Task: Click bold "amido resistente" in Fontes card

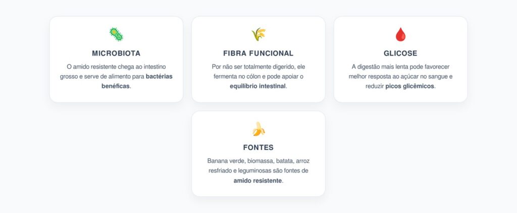Action: pos(257,180)
